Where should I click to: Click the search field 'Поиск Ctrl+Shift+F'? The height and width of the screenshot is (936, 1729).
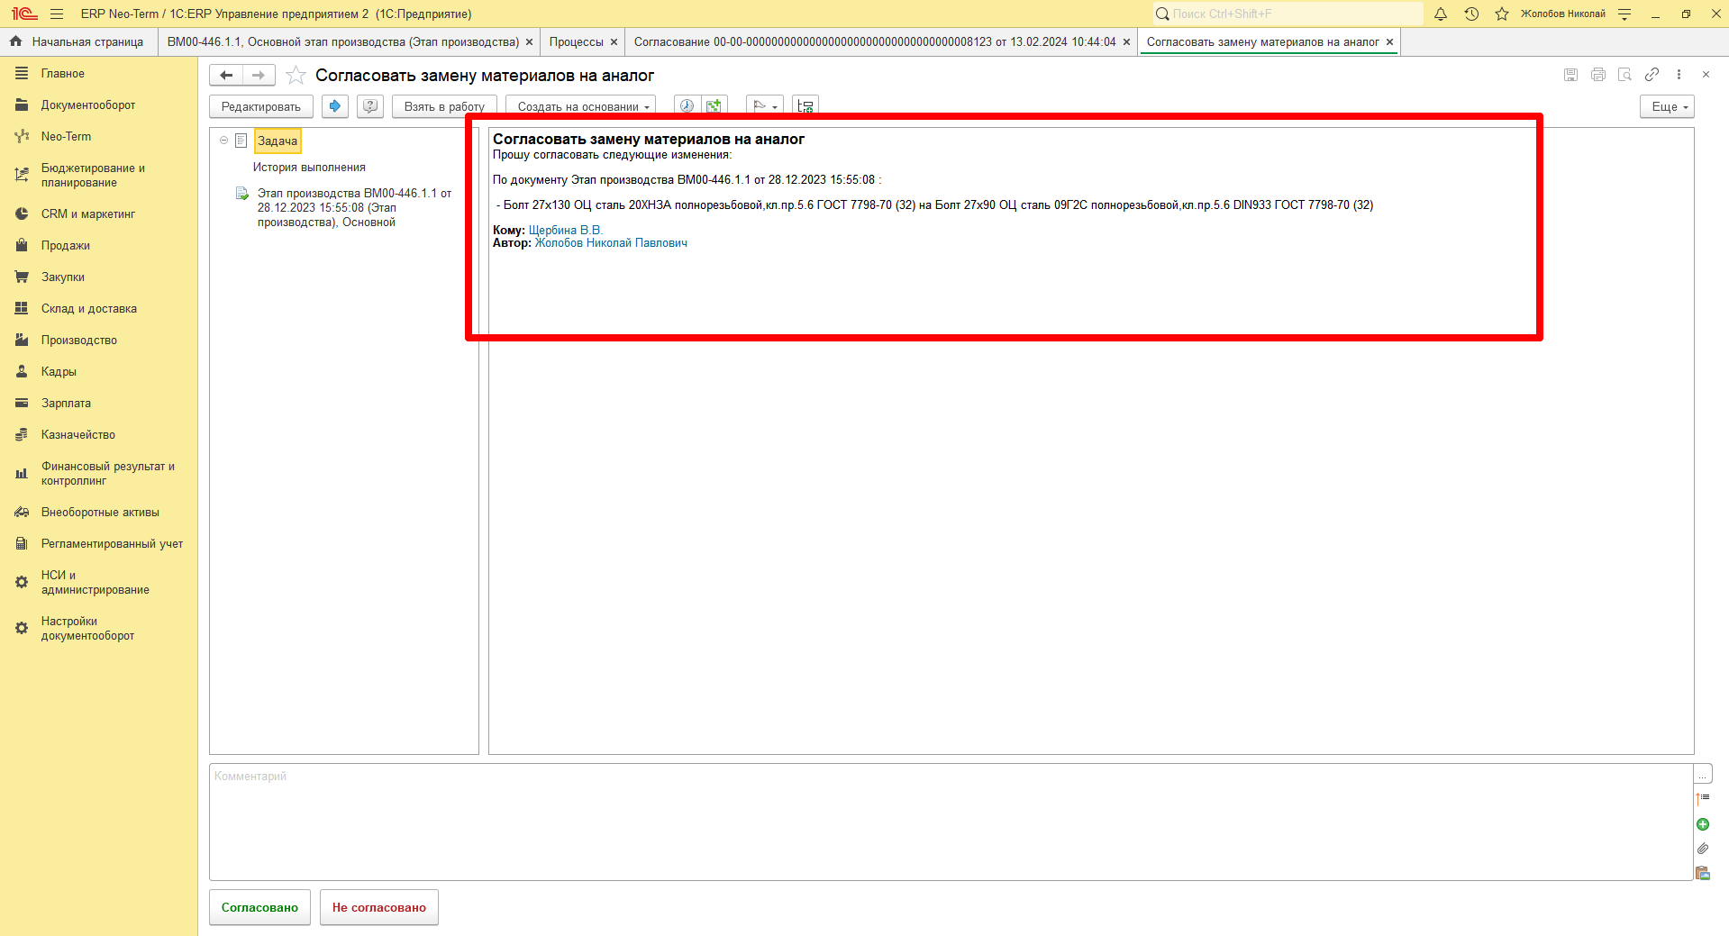pyautogui.click(x=1288, y=14)
